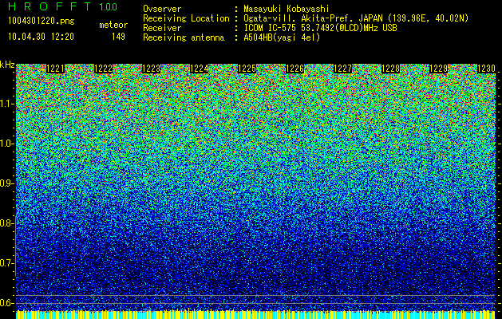Click the Ogata-vill. Akita-Pref. JAPAN location text
Viewport: 502px width, 319px height.
pyautogui.click(x=356, y=18)
